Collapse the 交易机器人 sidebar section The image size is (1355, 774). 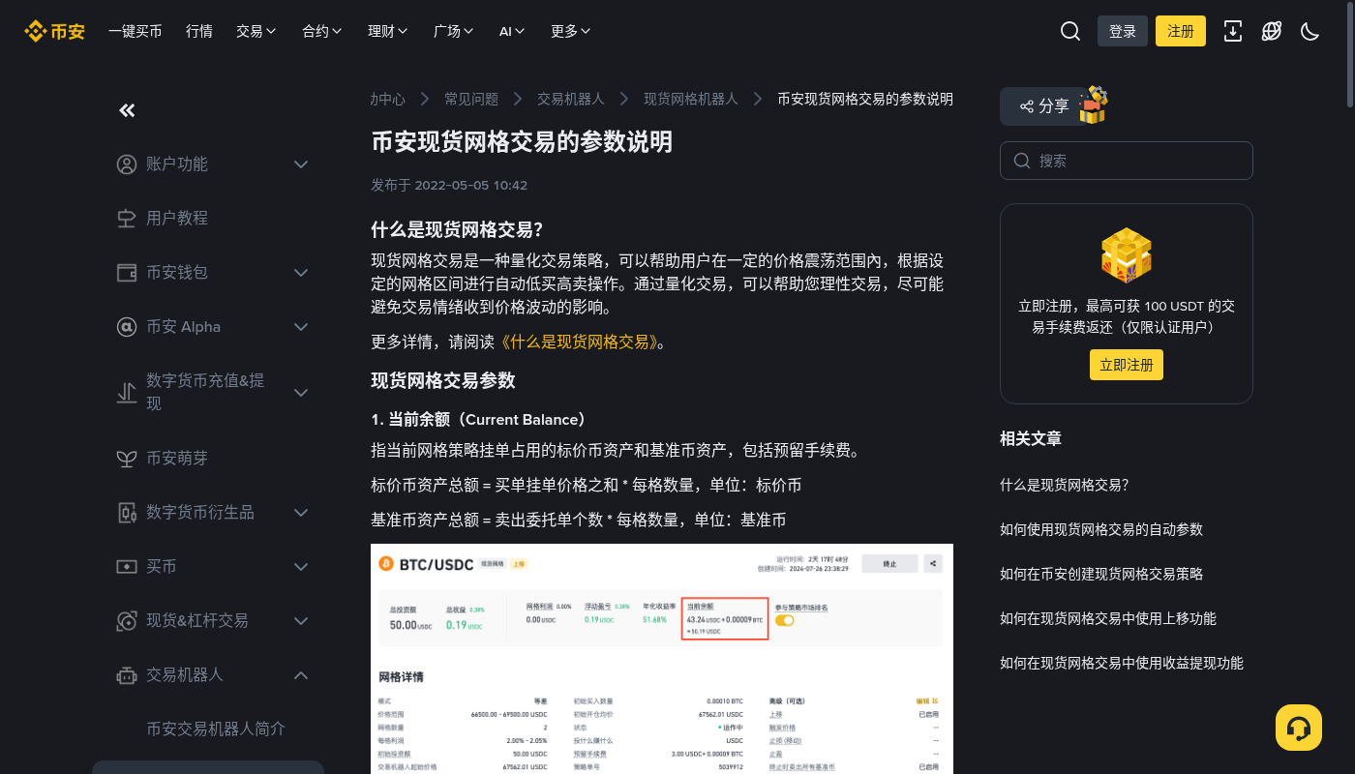(x=301, y=675)
